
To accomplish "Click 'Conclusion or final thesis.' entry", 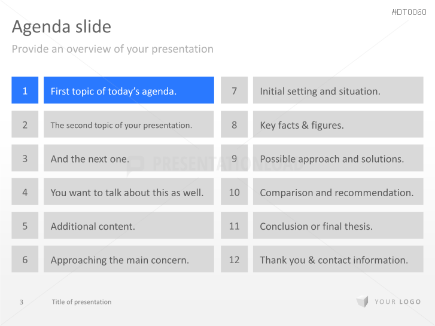I will click(338, 226).
